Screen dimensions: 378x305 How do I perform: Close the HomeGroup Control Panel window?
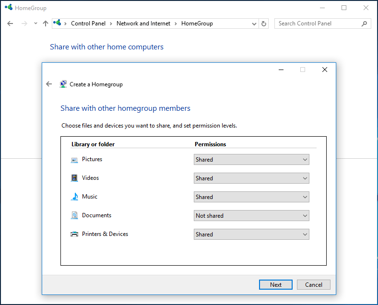tap(366, 8)
